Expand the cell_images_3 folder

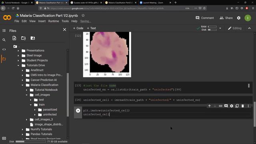[27, 120]
